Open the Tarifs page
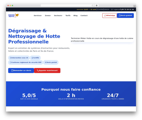The width and height of the screenshot is (142, 120). click(x=68, y=16)
